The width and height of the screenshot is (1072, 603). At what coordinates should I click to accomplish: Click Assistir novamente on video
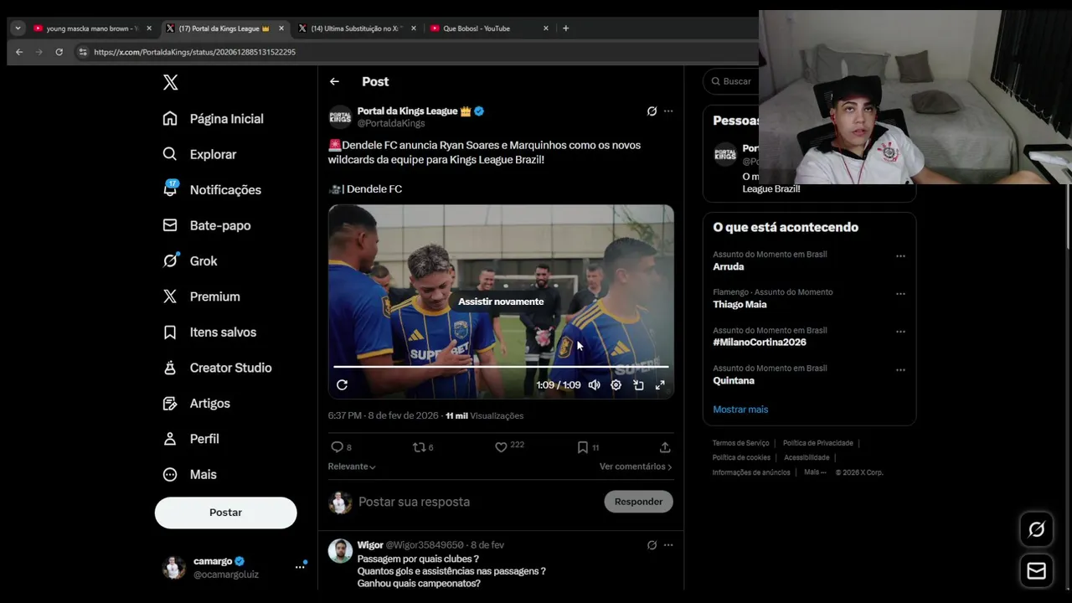point(501,301)
